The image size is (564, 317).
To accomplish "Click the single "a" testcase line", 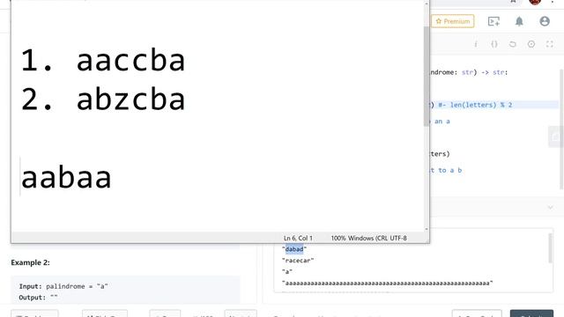I will click(287, 272).
